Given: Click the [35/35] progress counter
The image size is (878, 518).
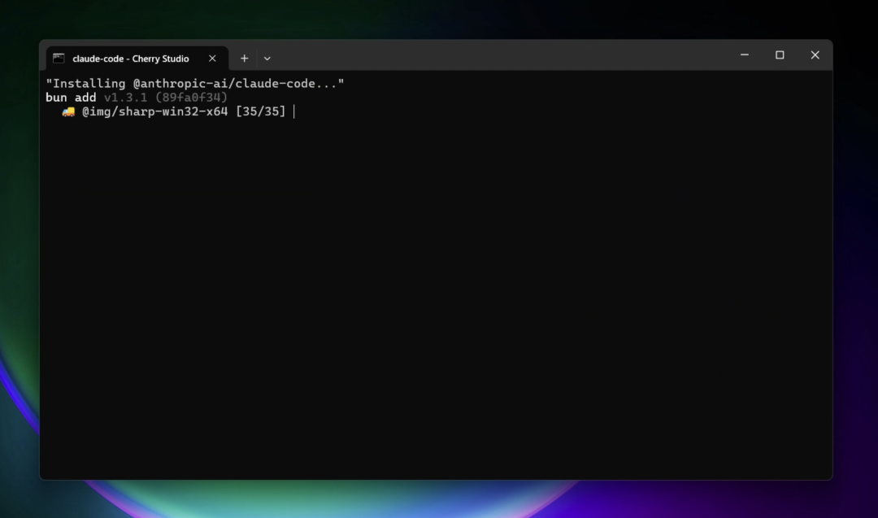Looking at the screenshot, I should tap(260, 111).
